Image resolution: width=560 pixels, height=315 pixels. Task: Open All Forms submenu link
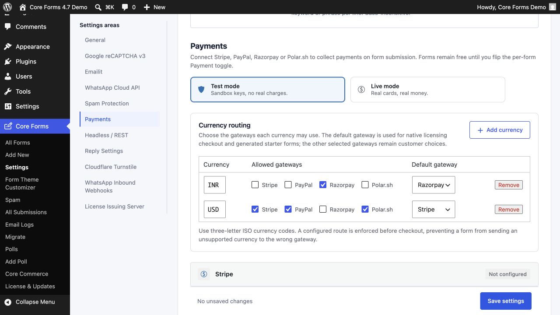coord(17,143)
